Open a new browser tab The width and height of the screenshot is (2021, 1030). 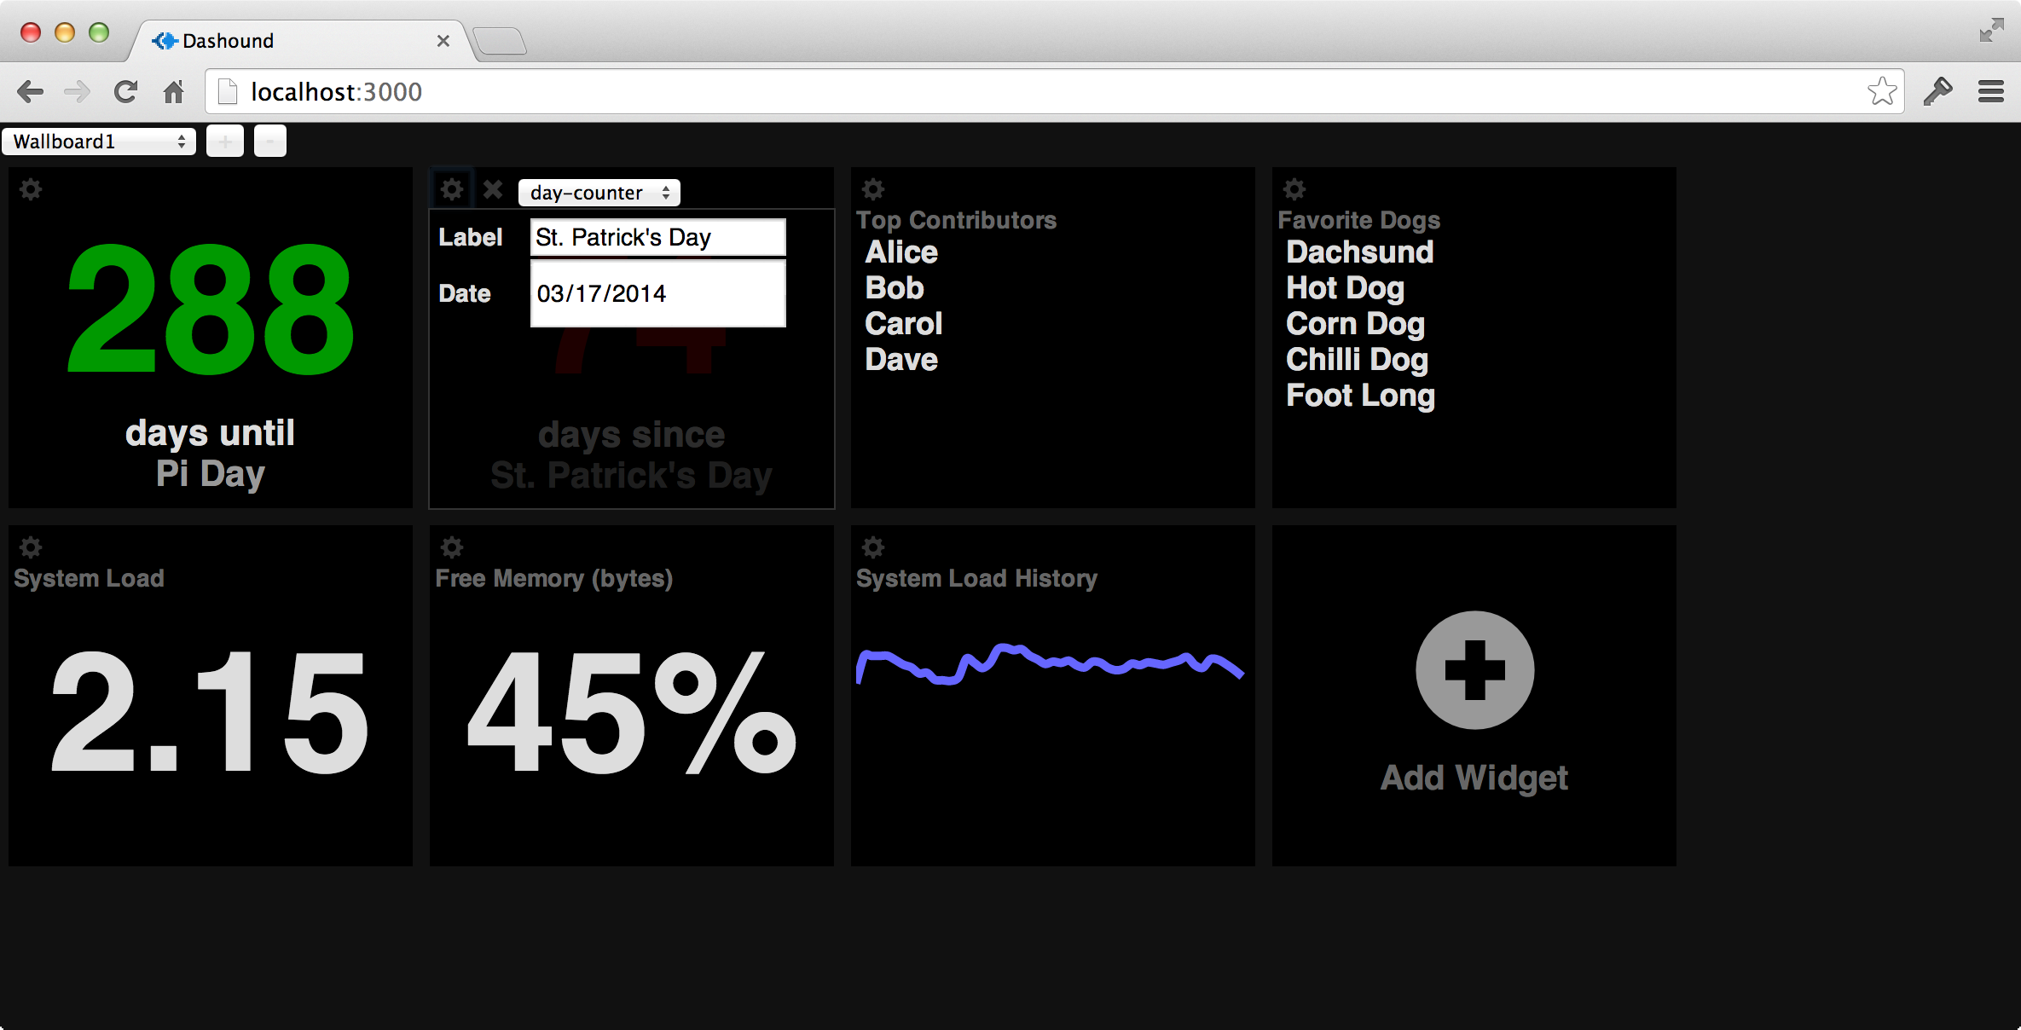click(501, 41)
